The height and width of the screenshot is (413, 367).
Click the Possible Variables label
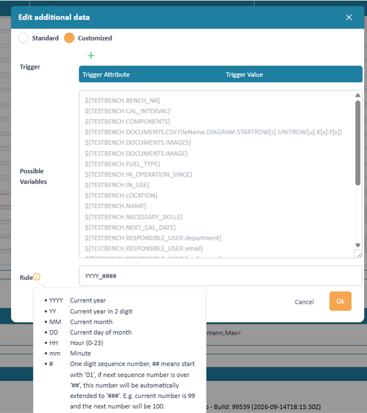33,176
